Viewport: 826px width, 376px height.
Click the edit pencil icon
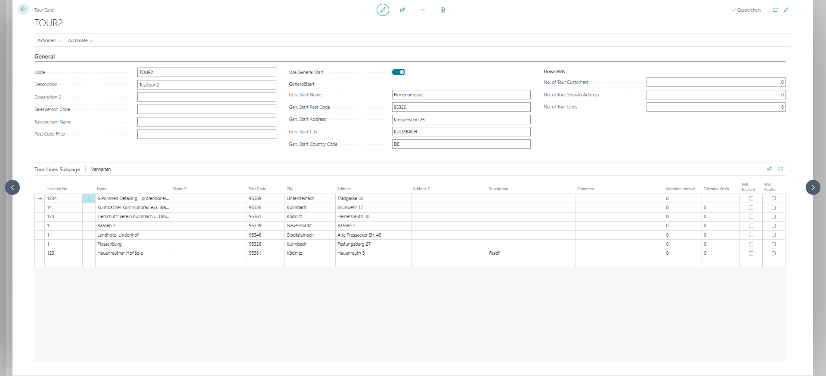pyautogui.click(x=382, y=10)
